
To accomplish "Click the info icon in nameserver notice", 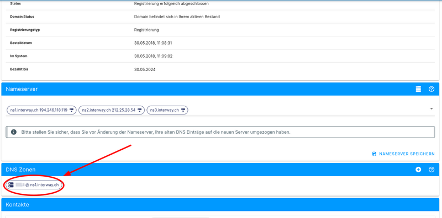I will (13, 132).
